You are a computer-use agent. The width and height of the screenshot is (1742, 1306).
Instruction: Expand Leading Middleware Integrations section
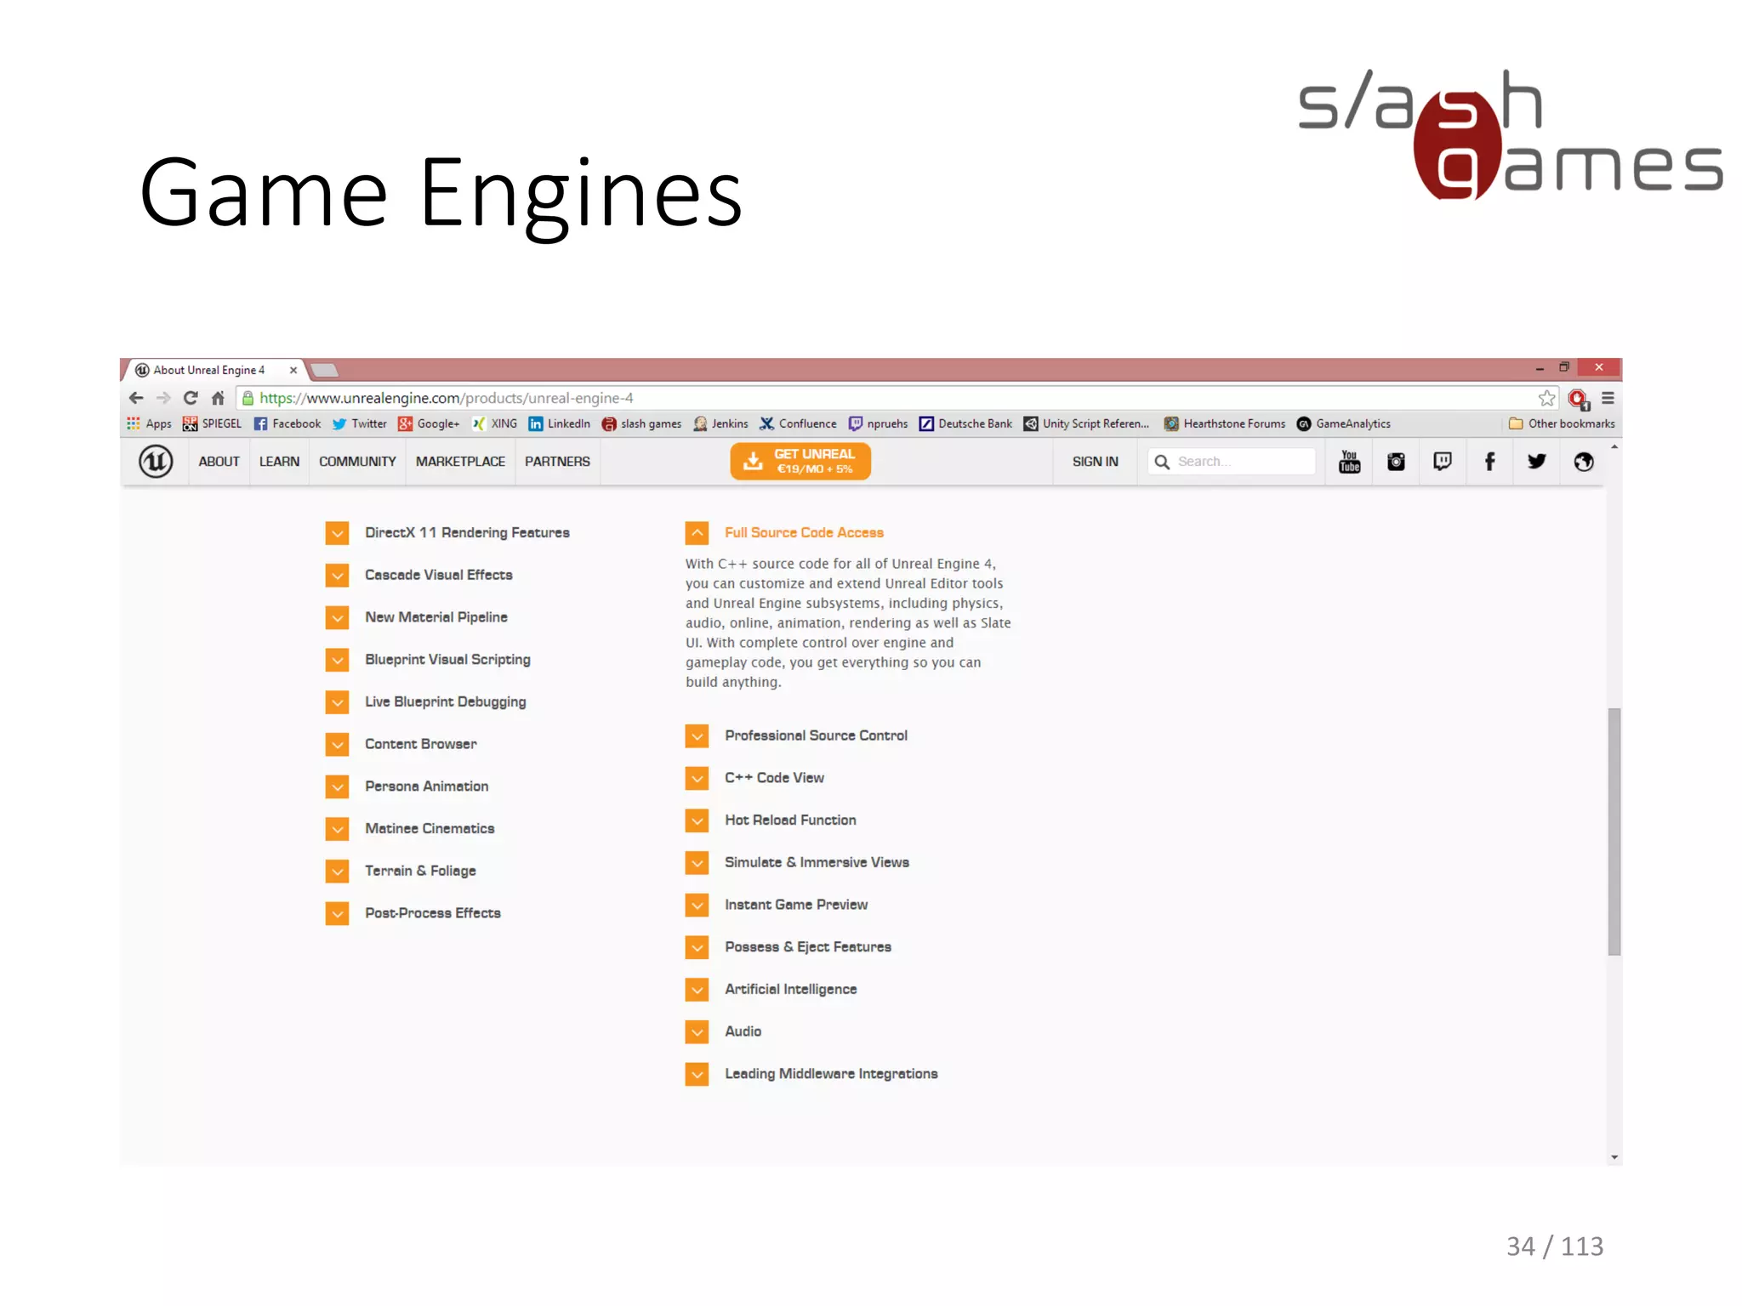point(697,1075)
